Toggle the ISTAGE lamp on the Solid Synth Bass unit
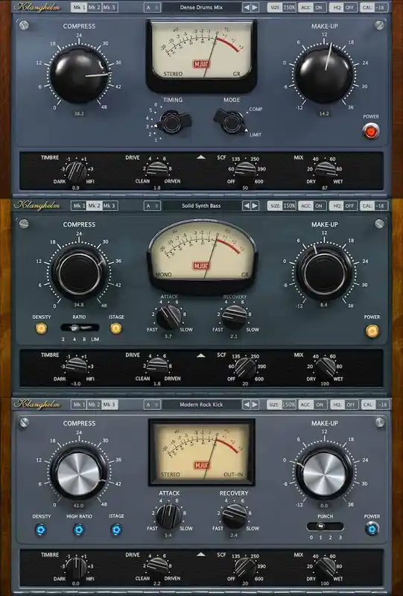The width and height of the screenshot is (403, 596). coord(115,328)
